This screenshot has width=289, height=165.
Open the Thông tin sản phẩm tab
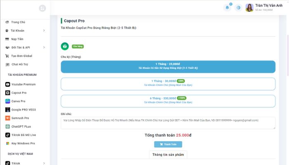[x=168, y=155]
